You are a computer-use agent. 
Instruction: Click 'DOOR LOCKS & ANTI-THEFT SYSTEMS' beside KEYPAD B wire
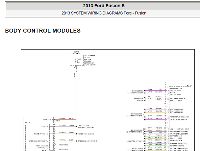(86, 127)
